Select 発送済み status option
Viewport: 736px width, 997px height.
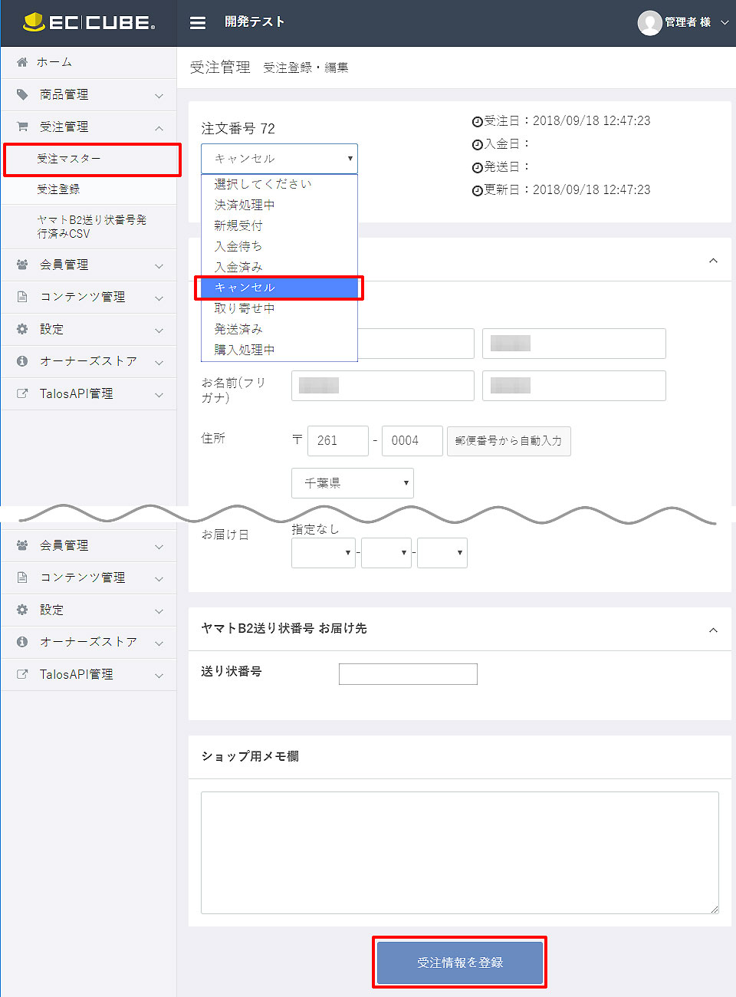(279, 329)
